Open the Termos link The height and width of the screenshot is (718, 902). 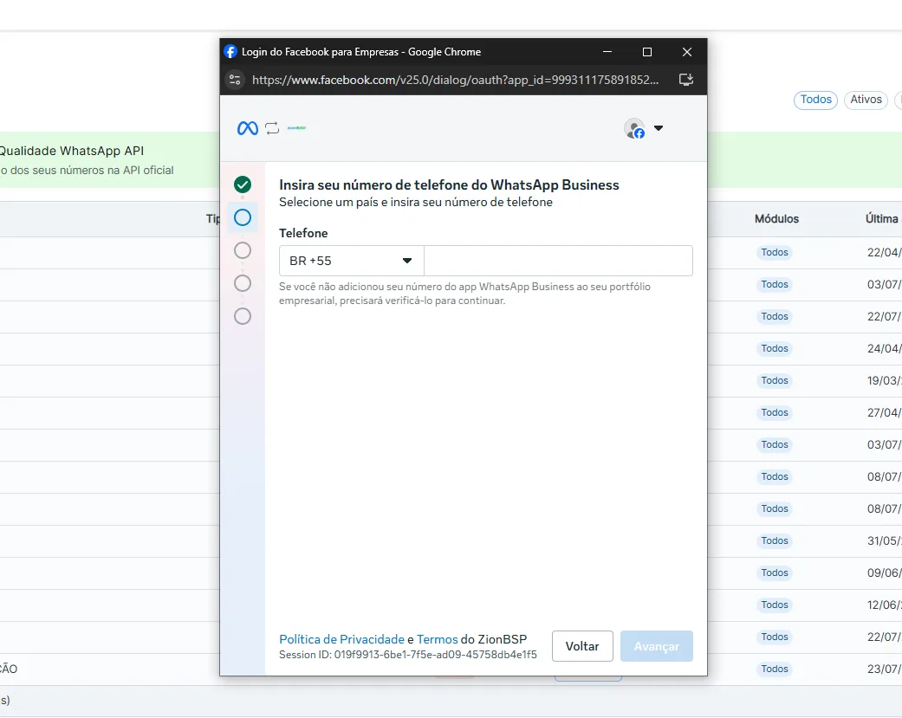[x=438, y=639]
